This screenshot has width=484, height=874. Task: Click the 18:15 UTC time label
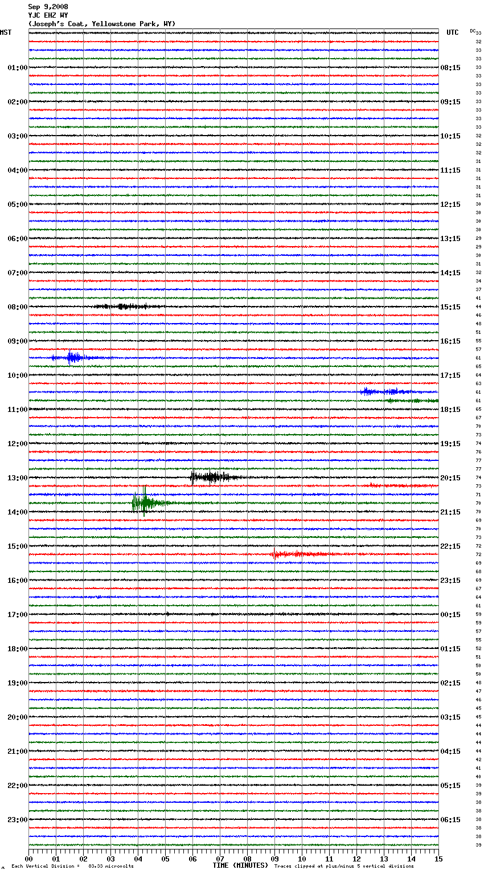(450, 410)
